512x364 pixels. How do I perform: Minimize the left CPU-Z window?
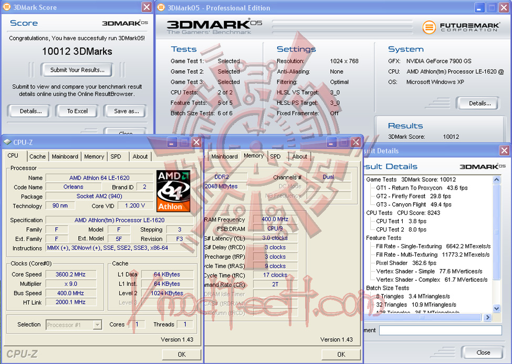tap(172, 142)
